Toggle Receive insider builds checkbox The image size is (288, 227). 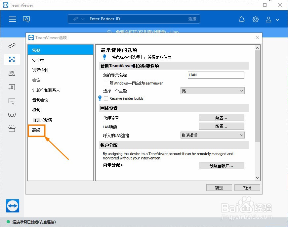click(106, 98)
